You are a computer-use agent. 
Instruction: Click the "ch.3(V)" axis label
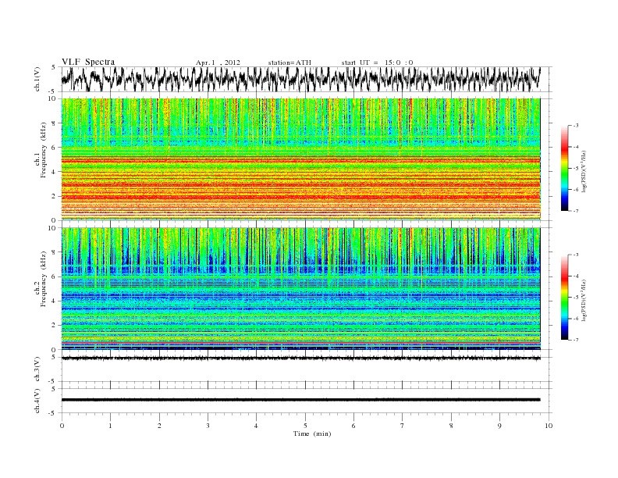coord(37,369)
